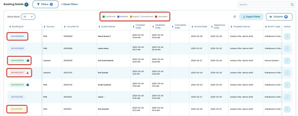298x116 pixels.
Task: Sort by Departure Date column arrows
Action: click(212, 27)
